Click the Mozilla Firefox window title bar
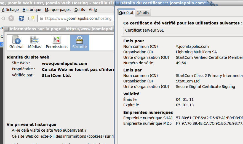Screen dimensions: 243x144 click(x=57, y=3)
